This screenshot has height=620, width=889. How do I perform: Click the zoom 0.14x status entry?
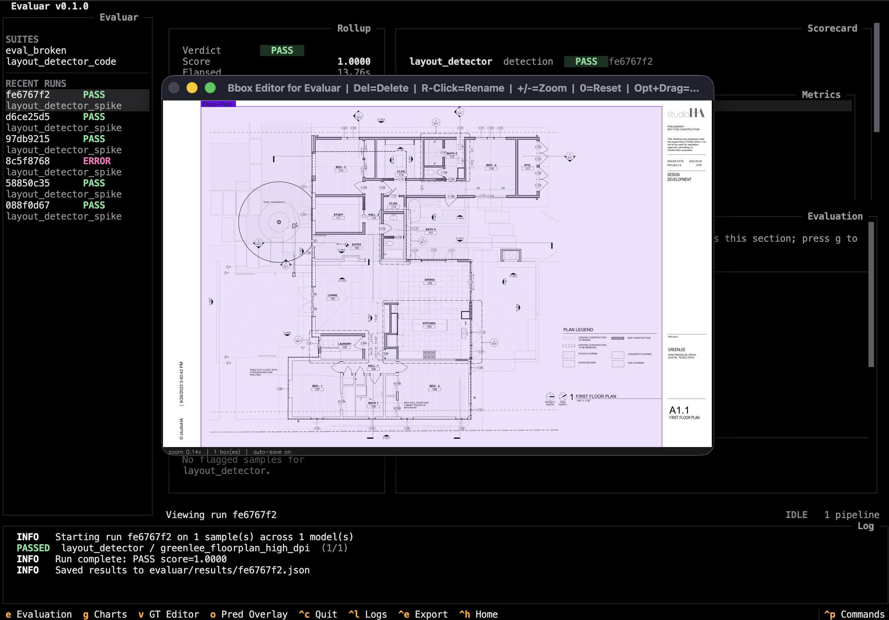(185, 452)
